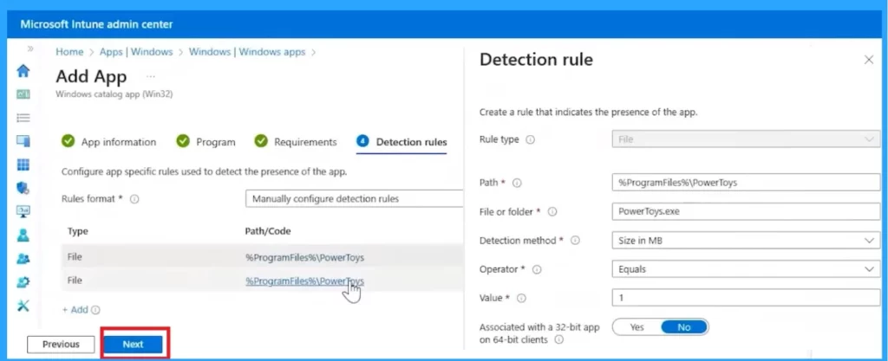Open Dashboard icon in left sidebar
The width and height of the screenshot is (888, 361).
(x=23, y=94)
